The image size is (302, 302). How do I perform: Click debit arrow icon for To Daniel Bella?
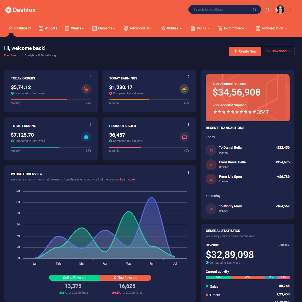(x=211, y=150)
